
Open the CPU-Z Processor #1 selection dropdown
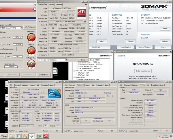click(33, 126)
